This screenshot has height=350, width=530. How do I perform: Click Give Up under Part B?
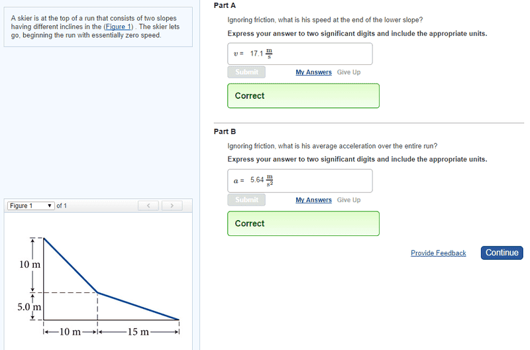pos(348,200)
